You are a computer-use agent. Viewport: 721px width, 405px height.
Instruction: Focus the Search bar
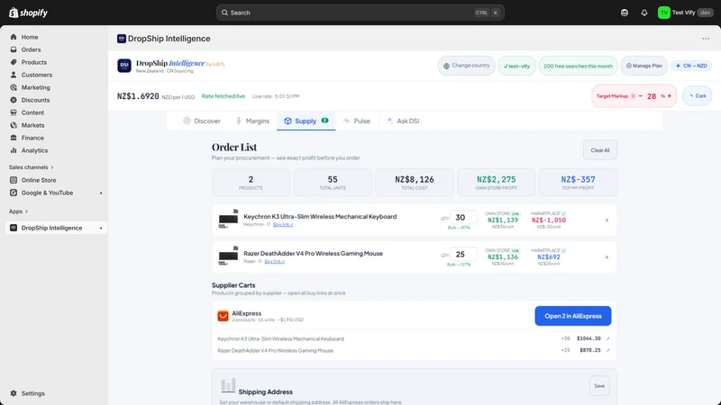pyautogui.click(x=360, y=13)
